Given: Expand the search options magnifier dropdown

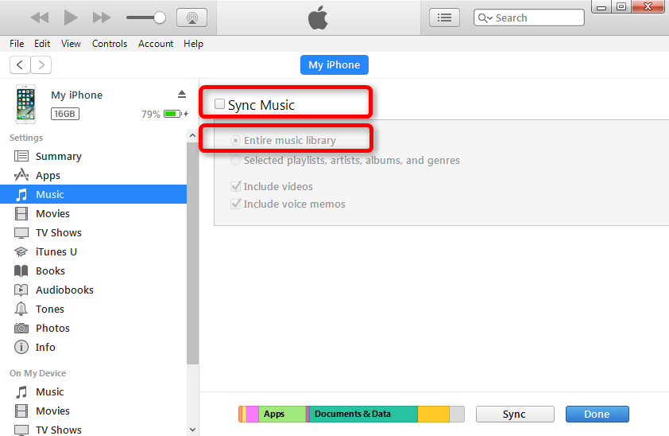Looking at the screenshot, I should pos(484,18).
